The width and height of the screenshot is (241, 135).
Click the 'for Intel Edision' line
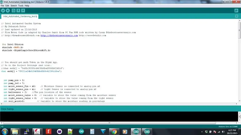tap(13, 44)
